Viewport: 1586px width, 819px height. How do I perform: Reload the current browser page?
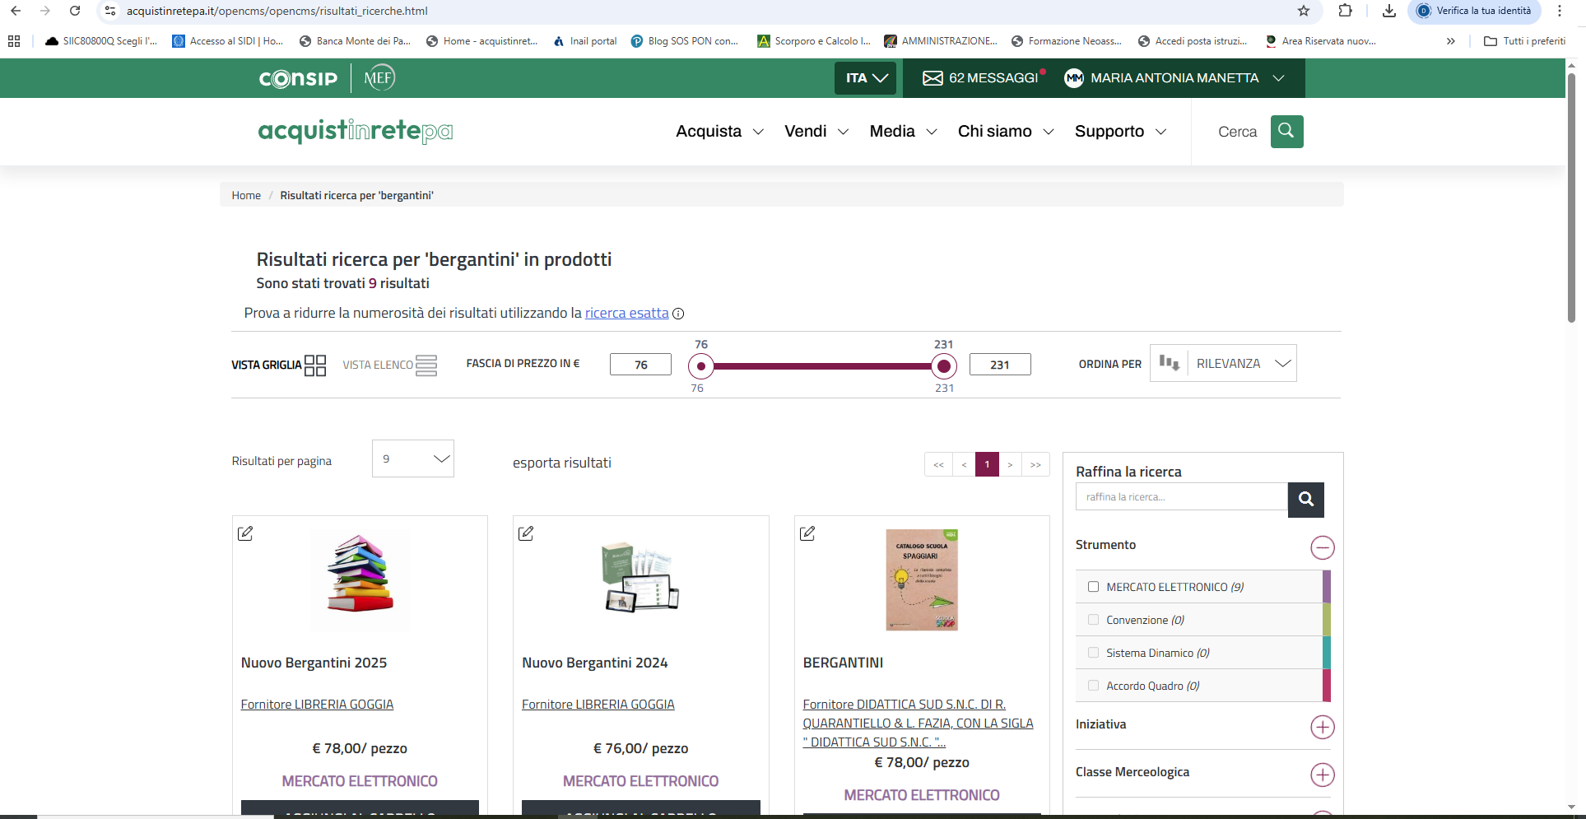(75, 11)
